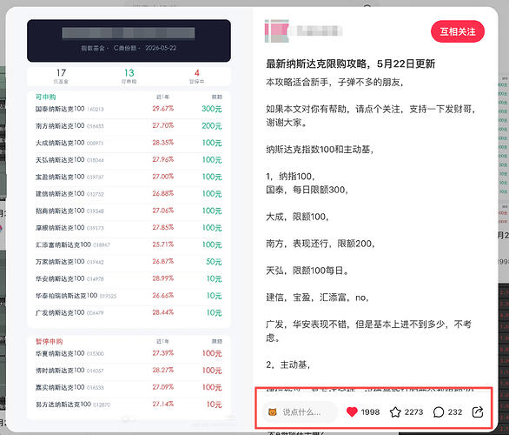The width and height of the screenshot is (509, 435).
Task: Click row 嘉实纳斯达克100 in paused list
Action: pyautogui.click(x=129, y=387)
